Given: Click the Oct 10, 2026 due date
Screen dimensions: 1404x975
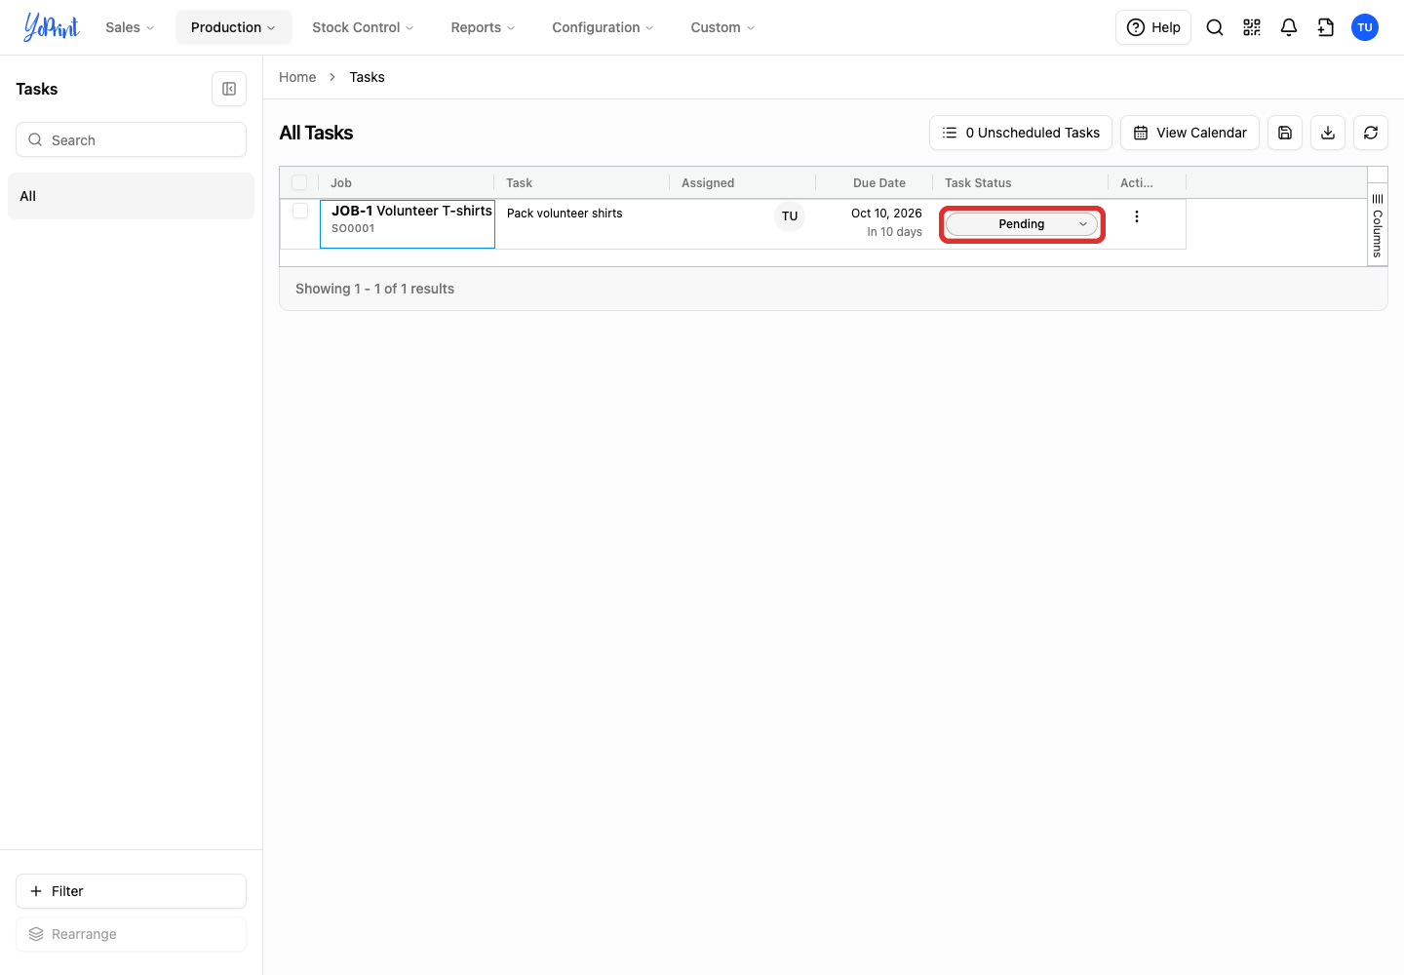Looking at the screenshot, I should 886,214.
